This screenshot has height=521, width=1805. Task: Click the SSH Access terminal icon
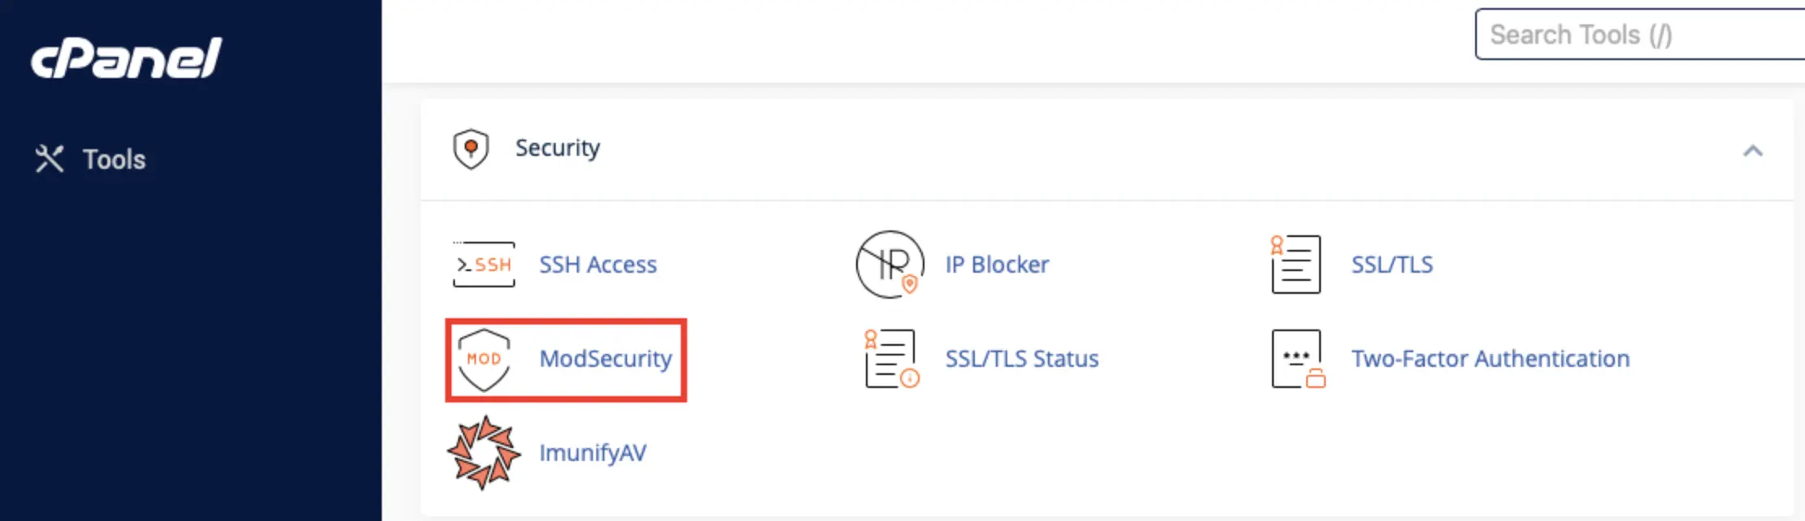click(484, 265)
